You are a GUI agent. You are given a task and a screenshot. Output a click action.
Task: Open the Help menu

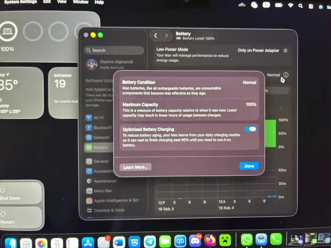tap(99, 2)
